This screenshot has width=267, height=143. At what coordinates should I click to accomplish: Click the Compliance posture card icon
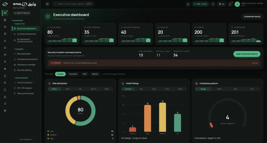(196, 83)
